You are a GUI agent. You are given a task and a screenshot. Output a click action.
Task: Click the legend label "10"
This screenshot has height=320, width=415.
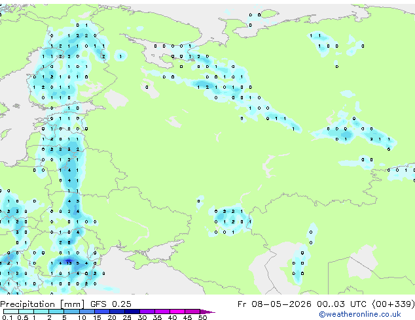[x=82, y=317]
